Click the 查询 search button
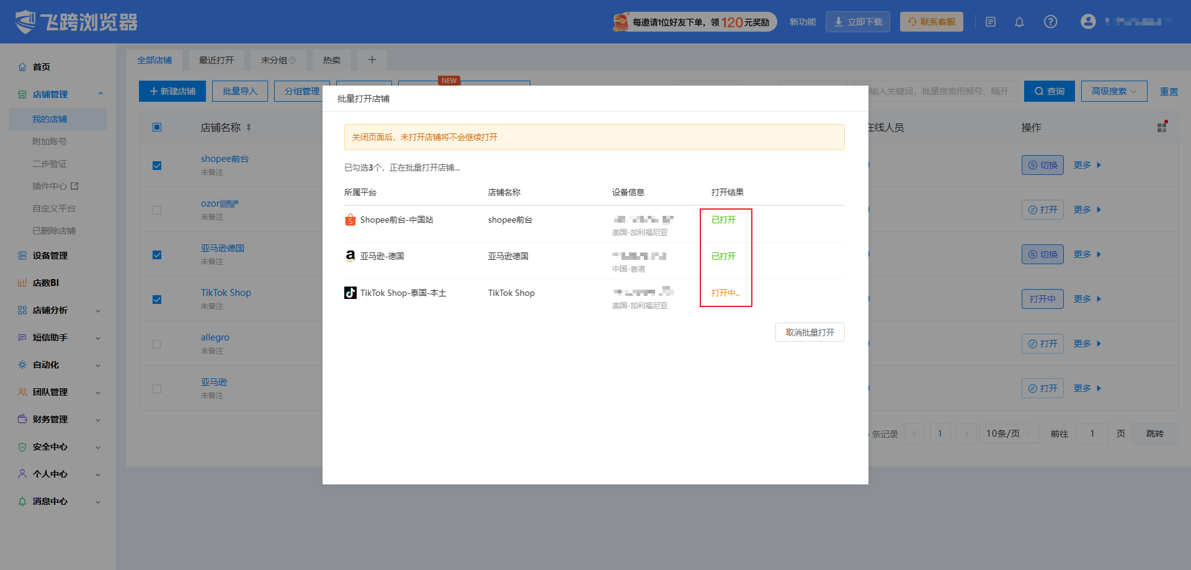This screenshot has width=1191, height=570. (x=1050, y=91)
